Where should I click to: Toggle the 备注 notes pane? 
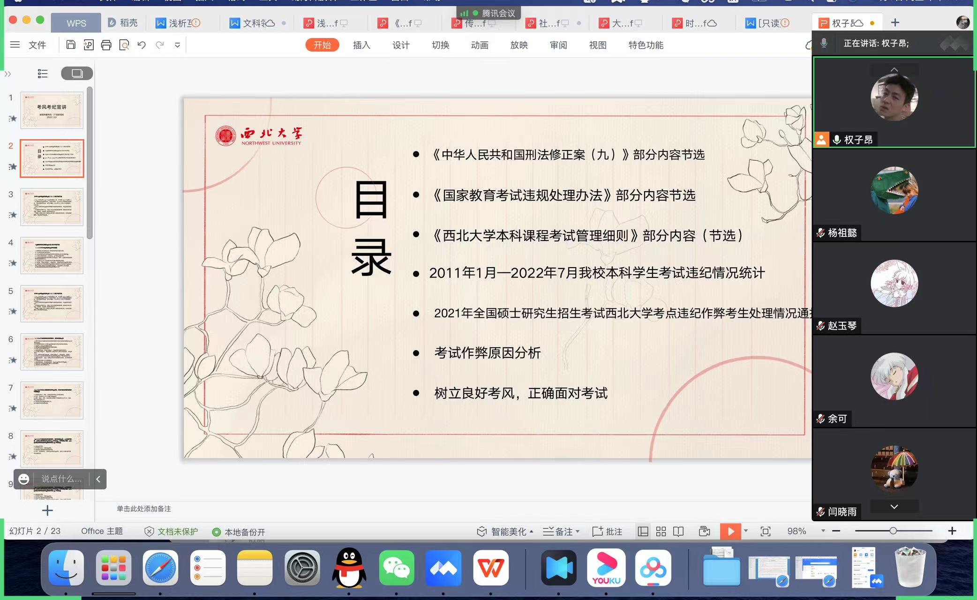(x=561, y=531)
